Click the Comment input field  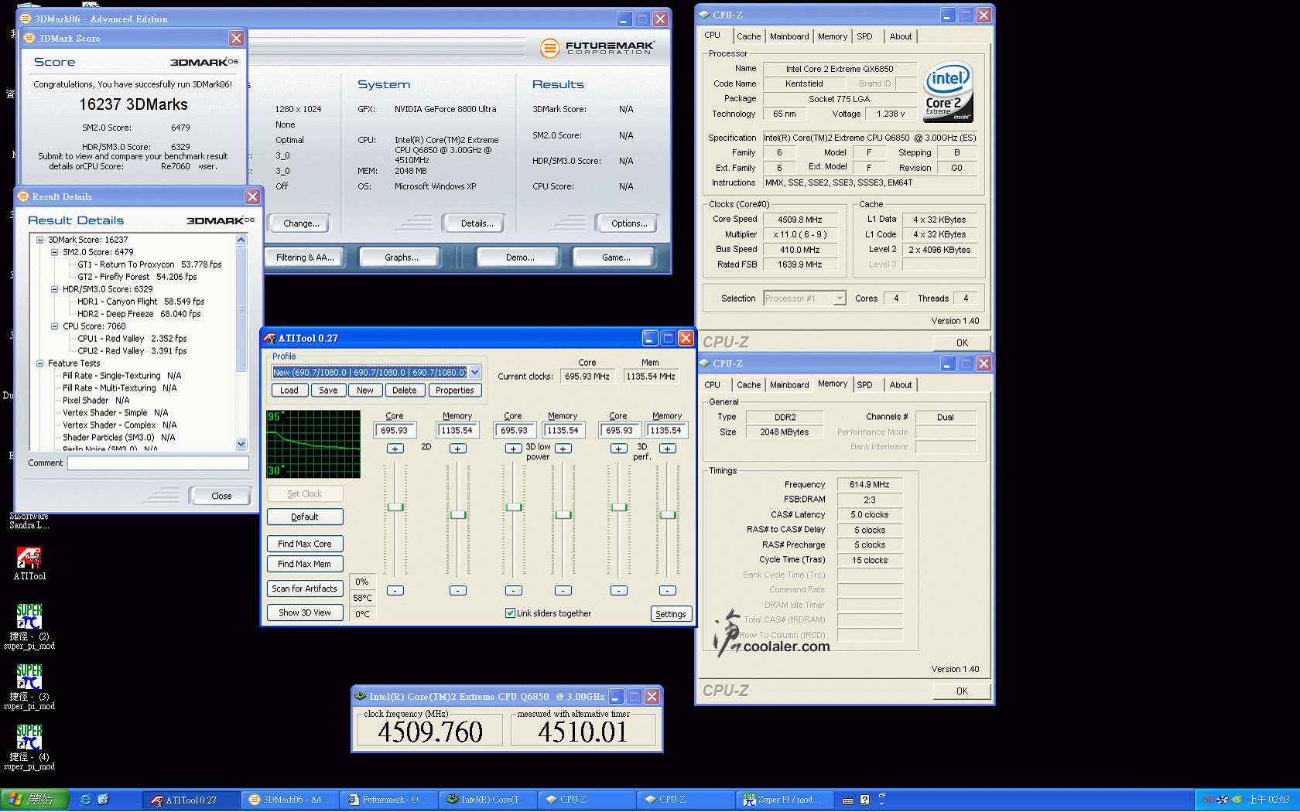point(159,463)
